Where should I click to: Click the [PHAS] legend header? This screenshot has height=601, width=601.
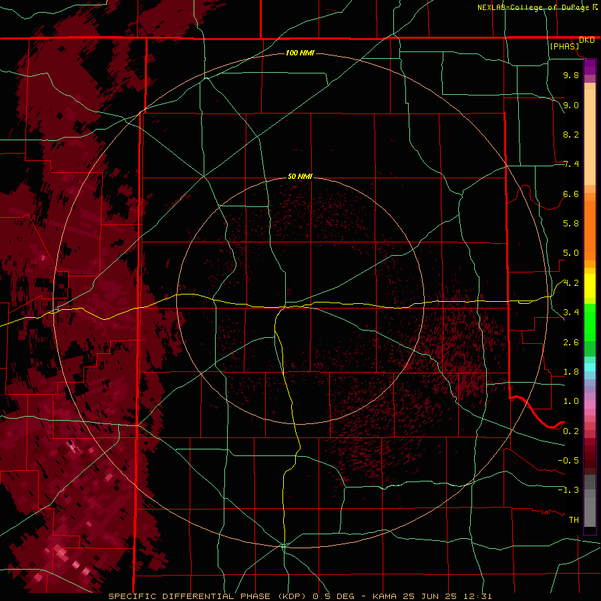click(x=564, y=46)
